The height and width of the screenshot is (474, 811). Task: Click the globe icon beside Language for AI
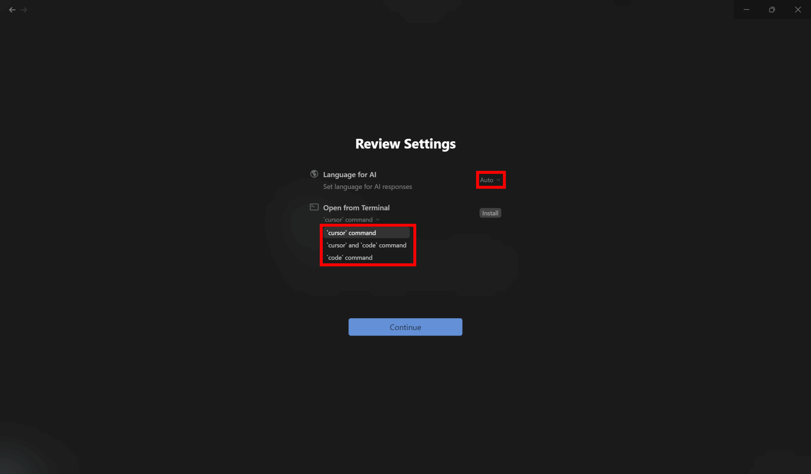(314, 174)
